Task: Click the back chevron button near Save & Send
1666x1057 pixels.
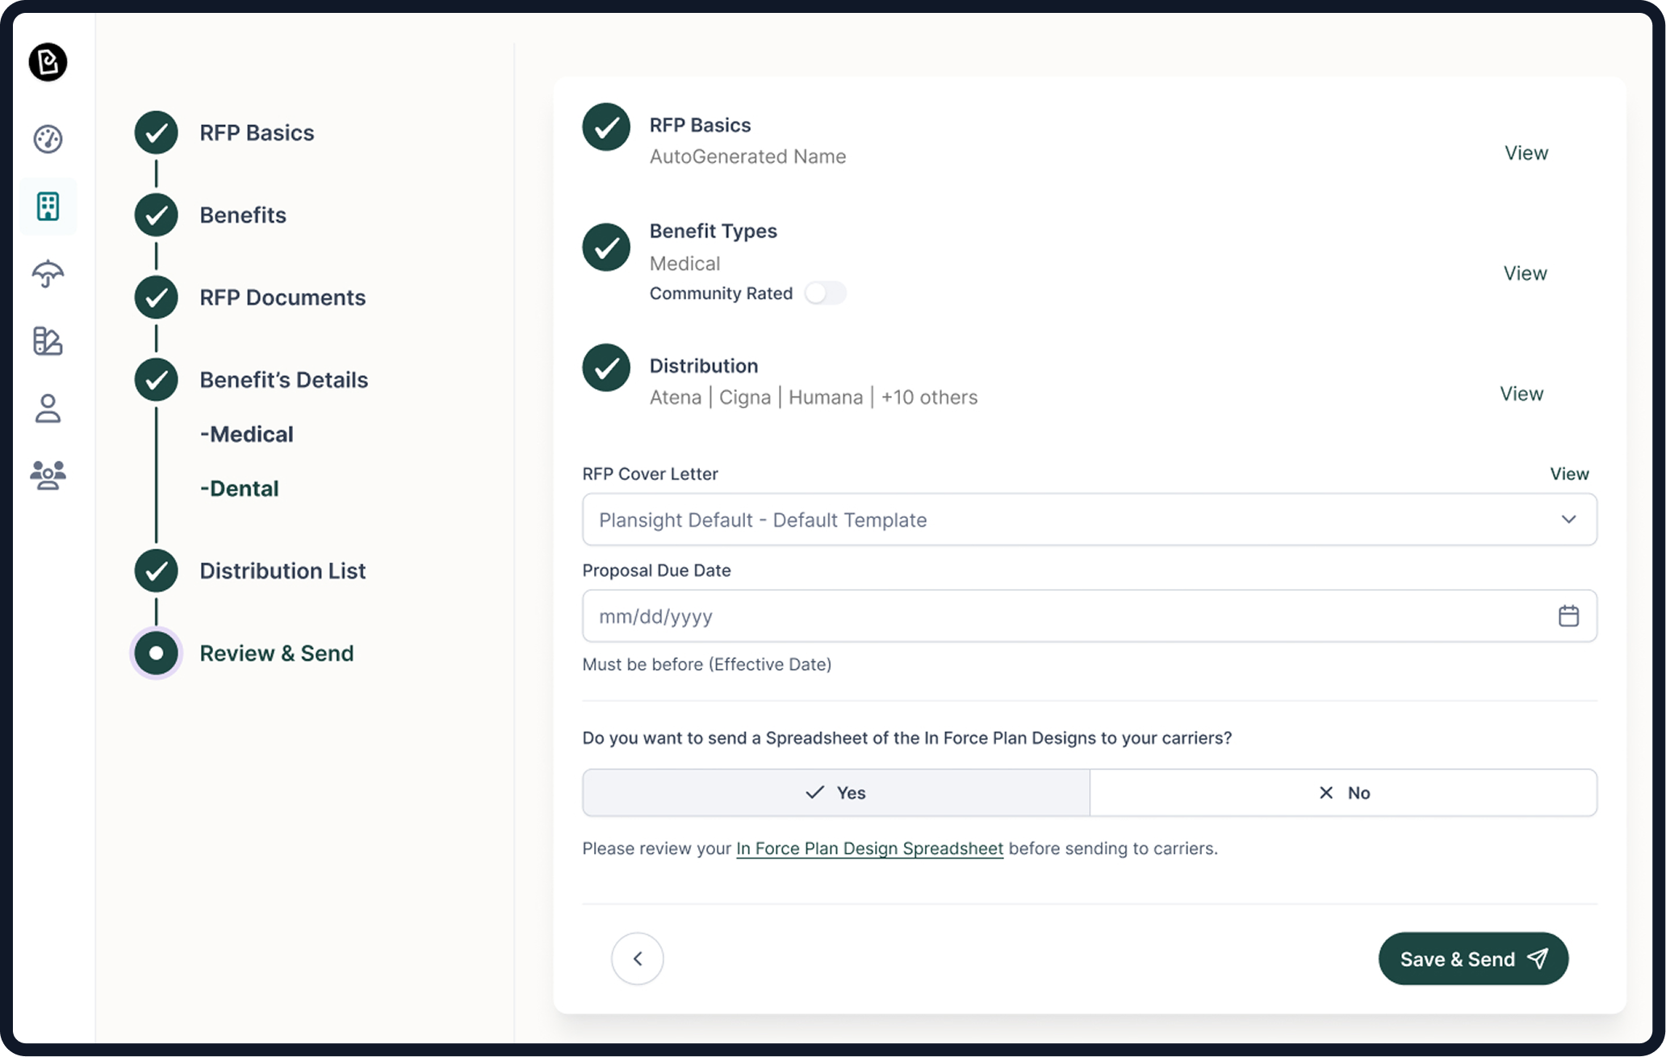Action: point(637,958)
